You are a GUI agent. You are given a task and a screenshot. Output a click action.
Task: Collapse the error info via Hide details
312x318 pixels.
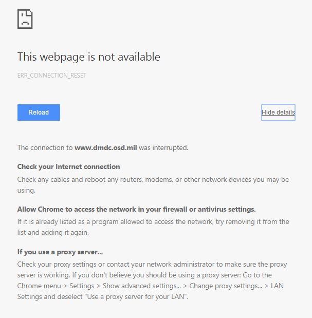pos(278,113)
